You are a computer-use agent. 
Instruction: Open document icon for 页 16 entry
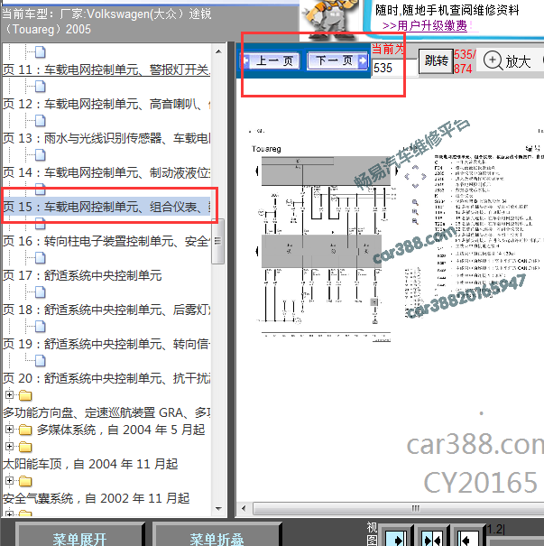pos(41,224)
